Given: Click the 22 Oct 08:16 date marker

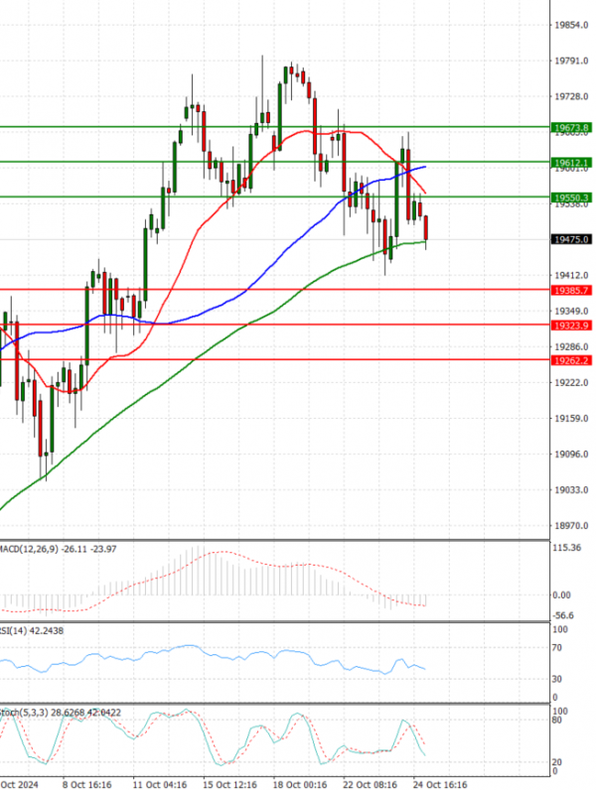Looking at the screenshot, I should [x=368, y=782].
